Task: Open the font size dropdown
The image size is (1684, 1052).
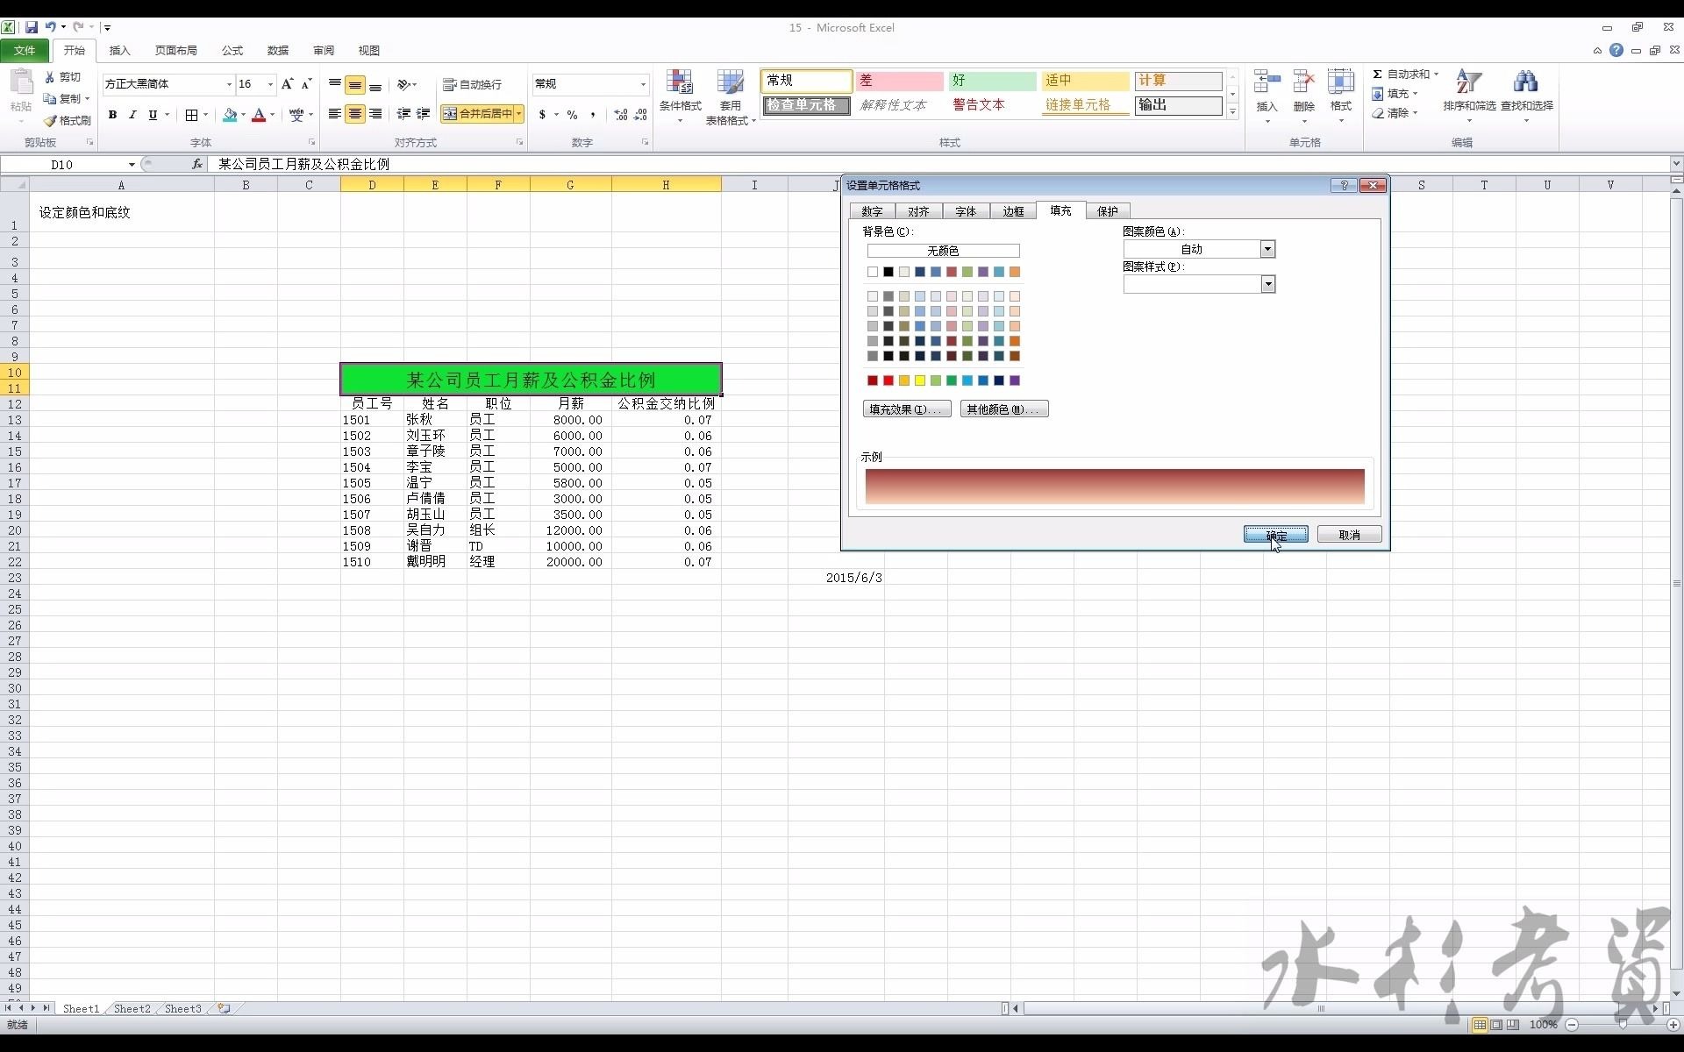Action: (270, 84)
